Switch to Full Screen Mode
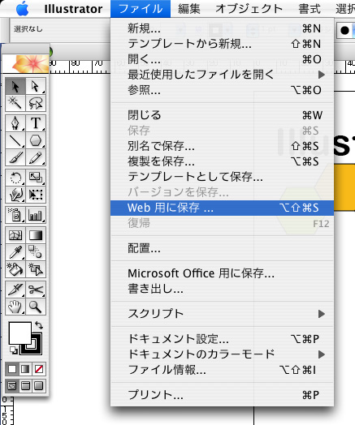This screenshot has height=425, width=355. [39, 386]
